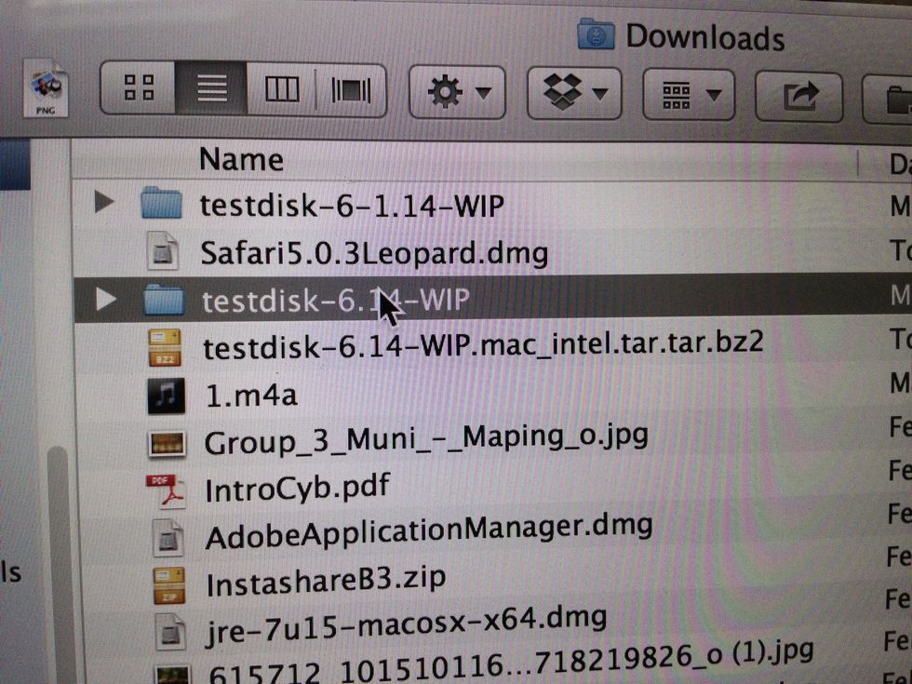
Task: Select Safari5.0.3Leopard.dmg disk image icon
Action: pyautogui.click(x=164, y=250)
